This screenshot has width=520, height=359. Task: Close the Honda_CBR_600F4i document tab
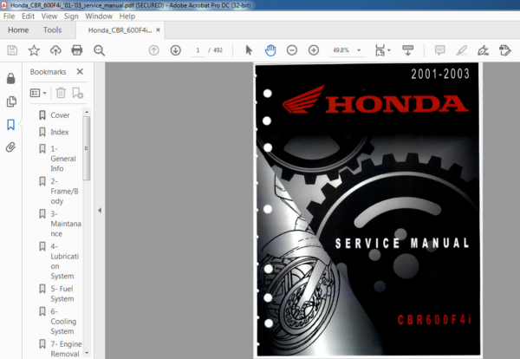[x=159, y=29]
